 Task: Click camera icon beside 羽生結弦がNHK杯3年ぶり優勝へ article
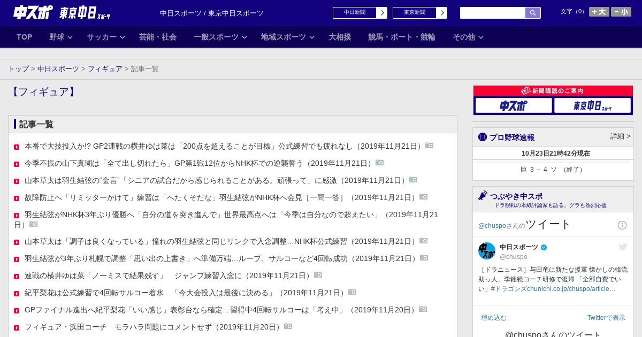point(33,224)
